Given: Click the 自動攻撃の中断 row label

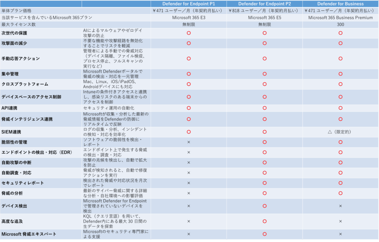Looking at the screenshot, I should [x=16, y=163].
